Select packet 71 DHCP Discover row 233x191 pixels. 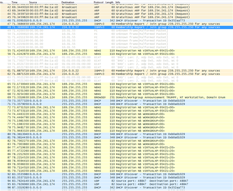[x=116, y=104]
